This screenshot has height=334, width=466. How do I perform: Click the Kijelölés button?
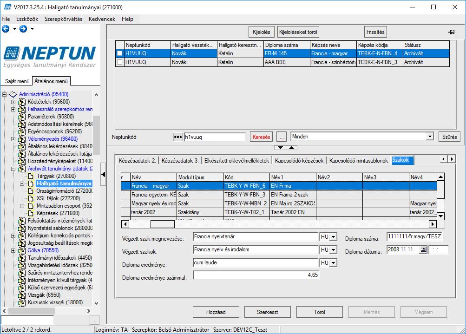click(262, 32)
